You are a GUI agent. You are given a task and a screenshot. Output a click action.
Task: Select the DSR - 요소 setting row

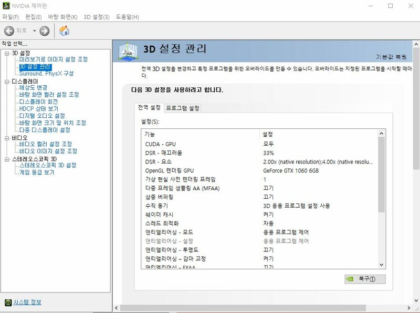coord(259,162)
